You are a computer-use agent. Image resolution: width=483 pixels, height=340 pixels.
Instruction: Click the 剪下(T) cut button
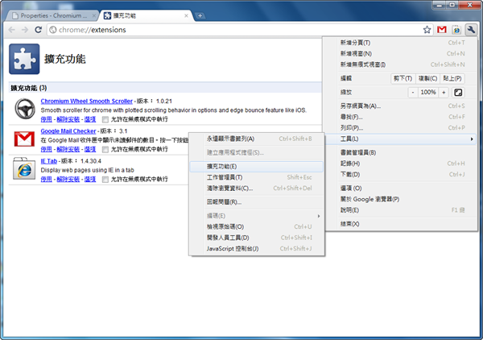403,78
